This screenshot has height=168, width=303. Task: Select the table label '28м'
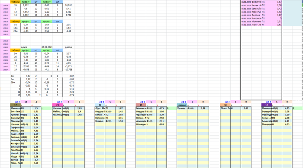(16, 82)
